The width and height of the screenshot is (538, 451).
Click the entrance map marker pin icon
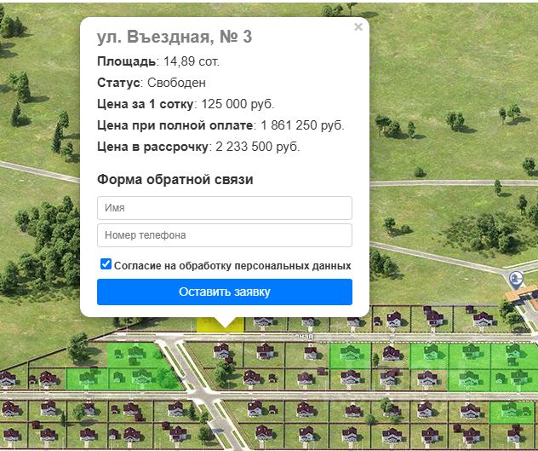[x=516, y=280]
